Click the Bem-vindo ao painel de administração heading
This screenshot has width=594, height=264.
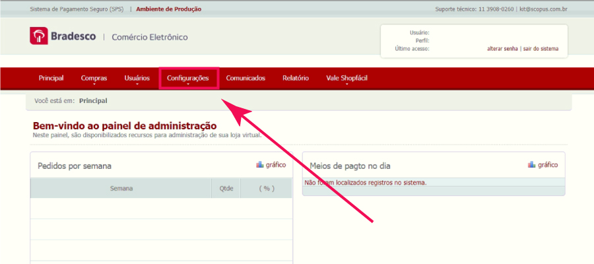tap(125, 126)
